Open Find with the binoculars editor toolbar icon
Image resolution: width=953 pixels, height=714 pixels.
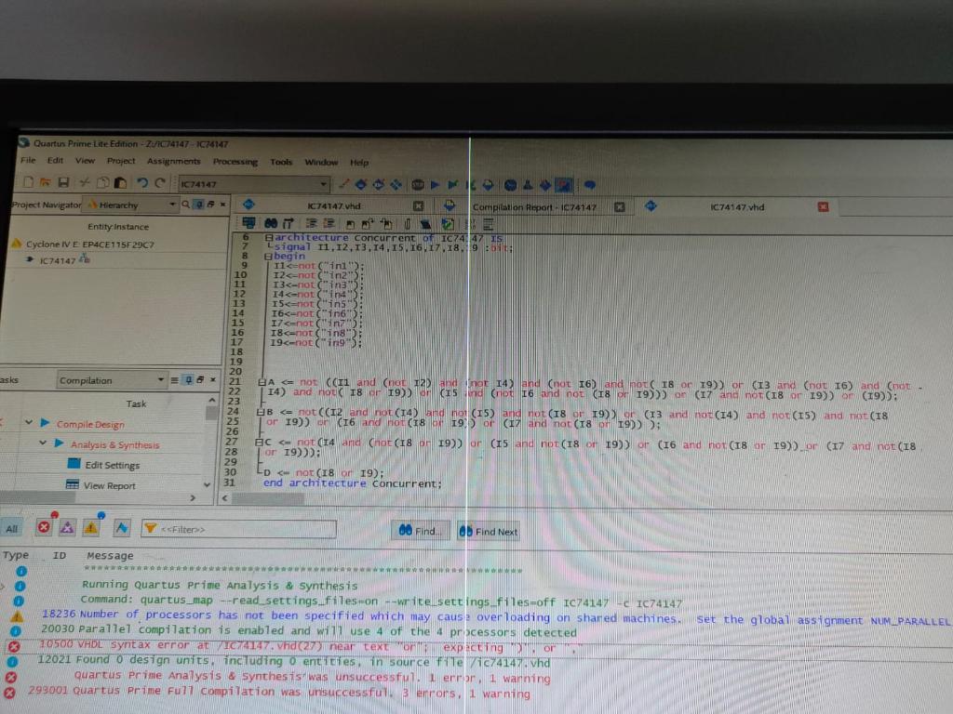pos(268,223)
